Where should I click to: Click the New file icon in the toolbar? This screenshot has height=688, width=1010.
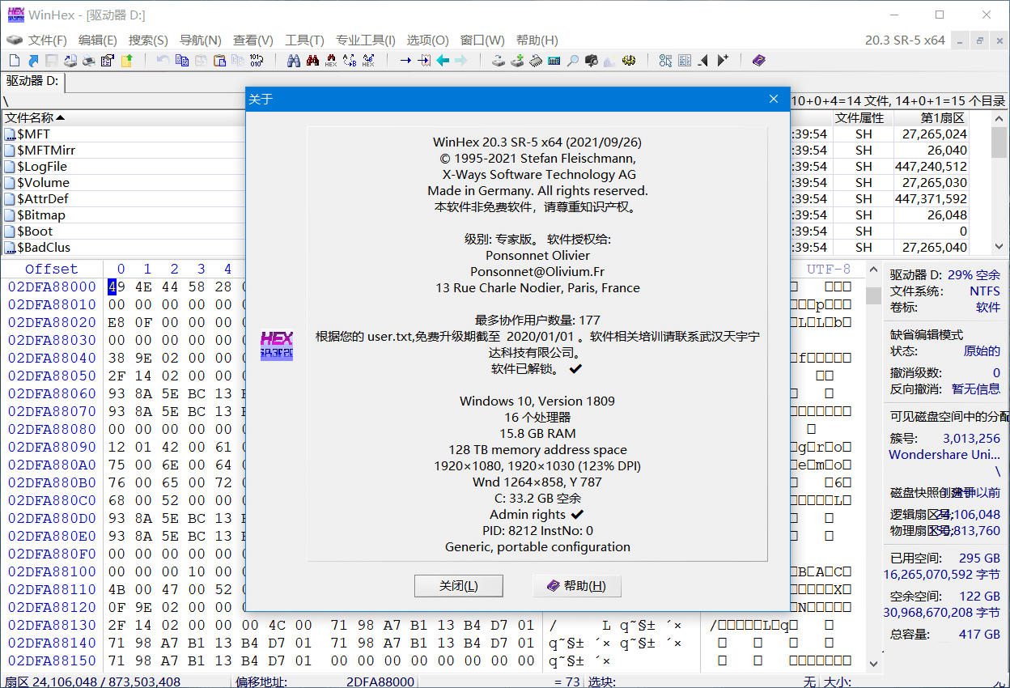(x=15, y=61)
